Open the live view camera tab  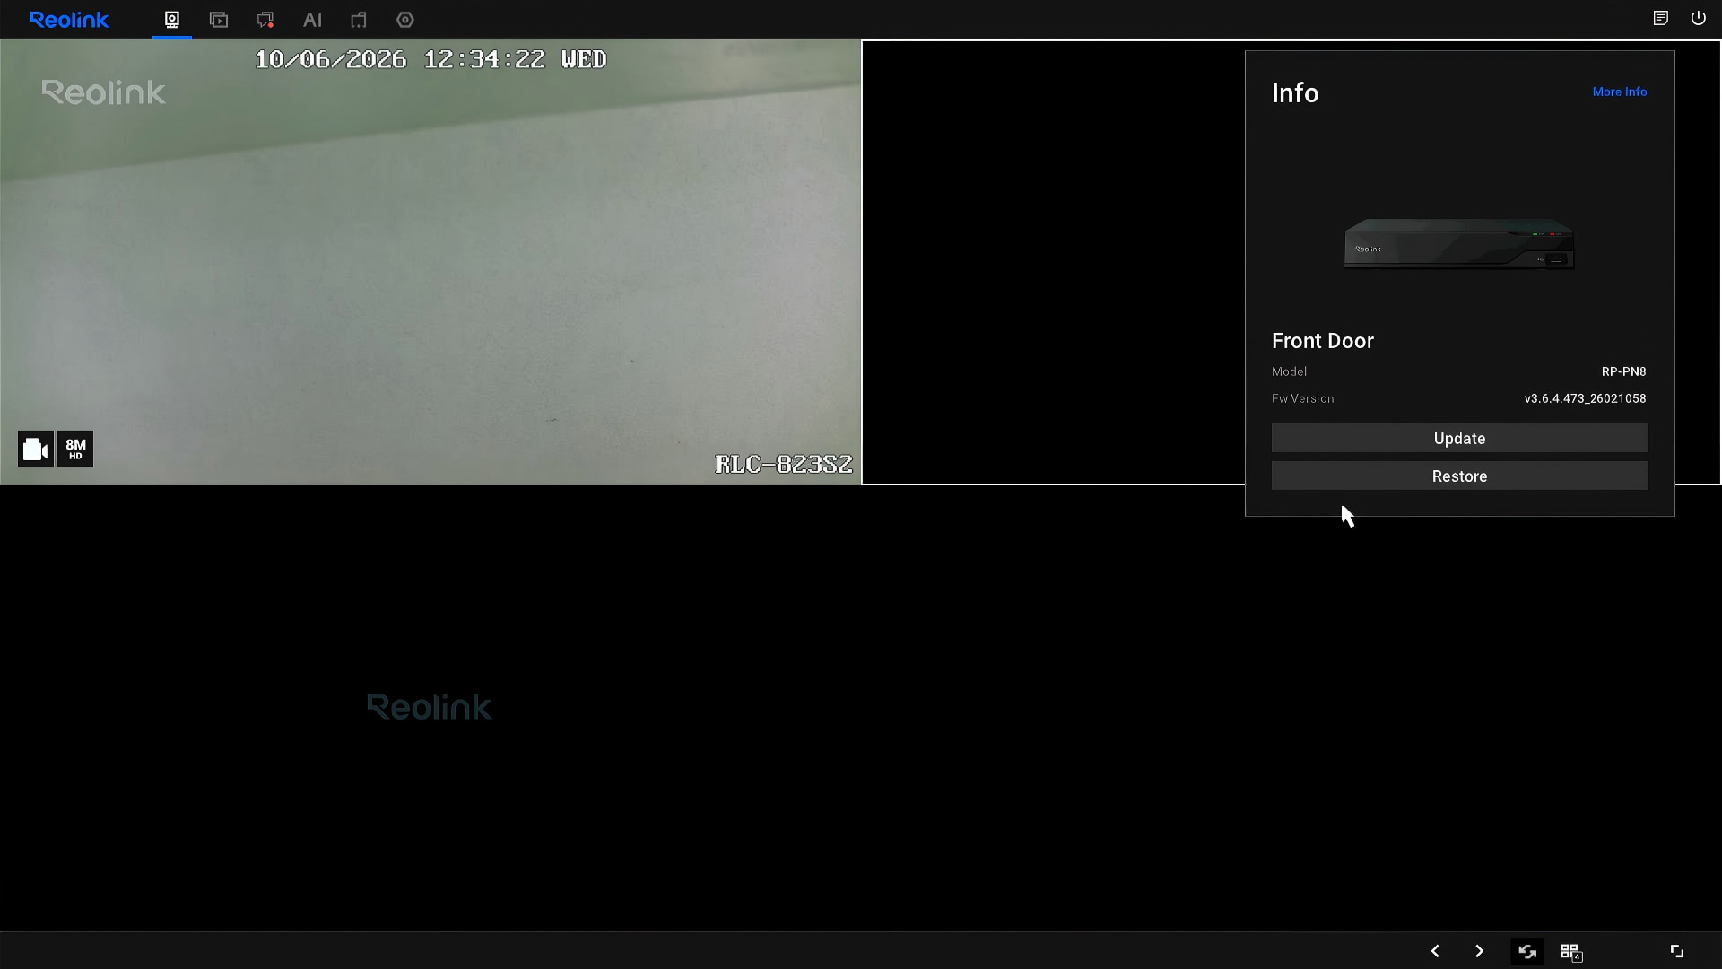[172, 20]
